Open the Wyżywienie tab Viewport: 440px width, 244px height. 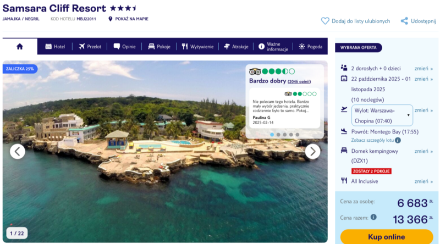197,47
